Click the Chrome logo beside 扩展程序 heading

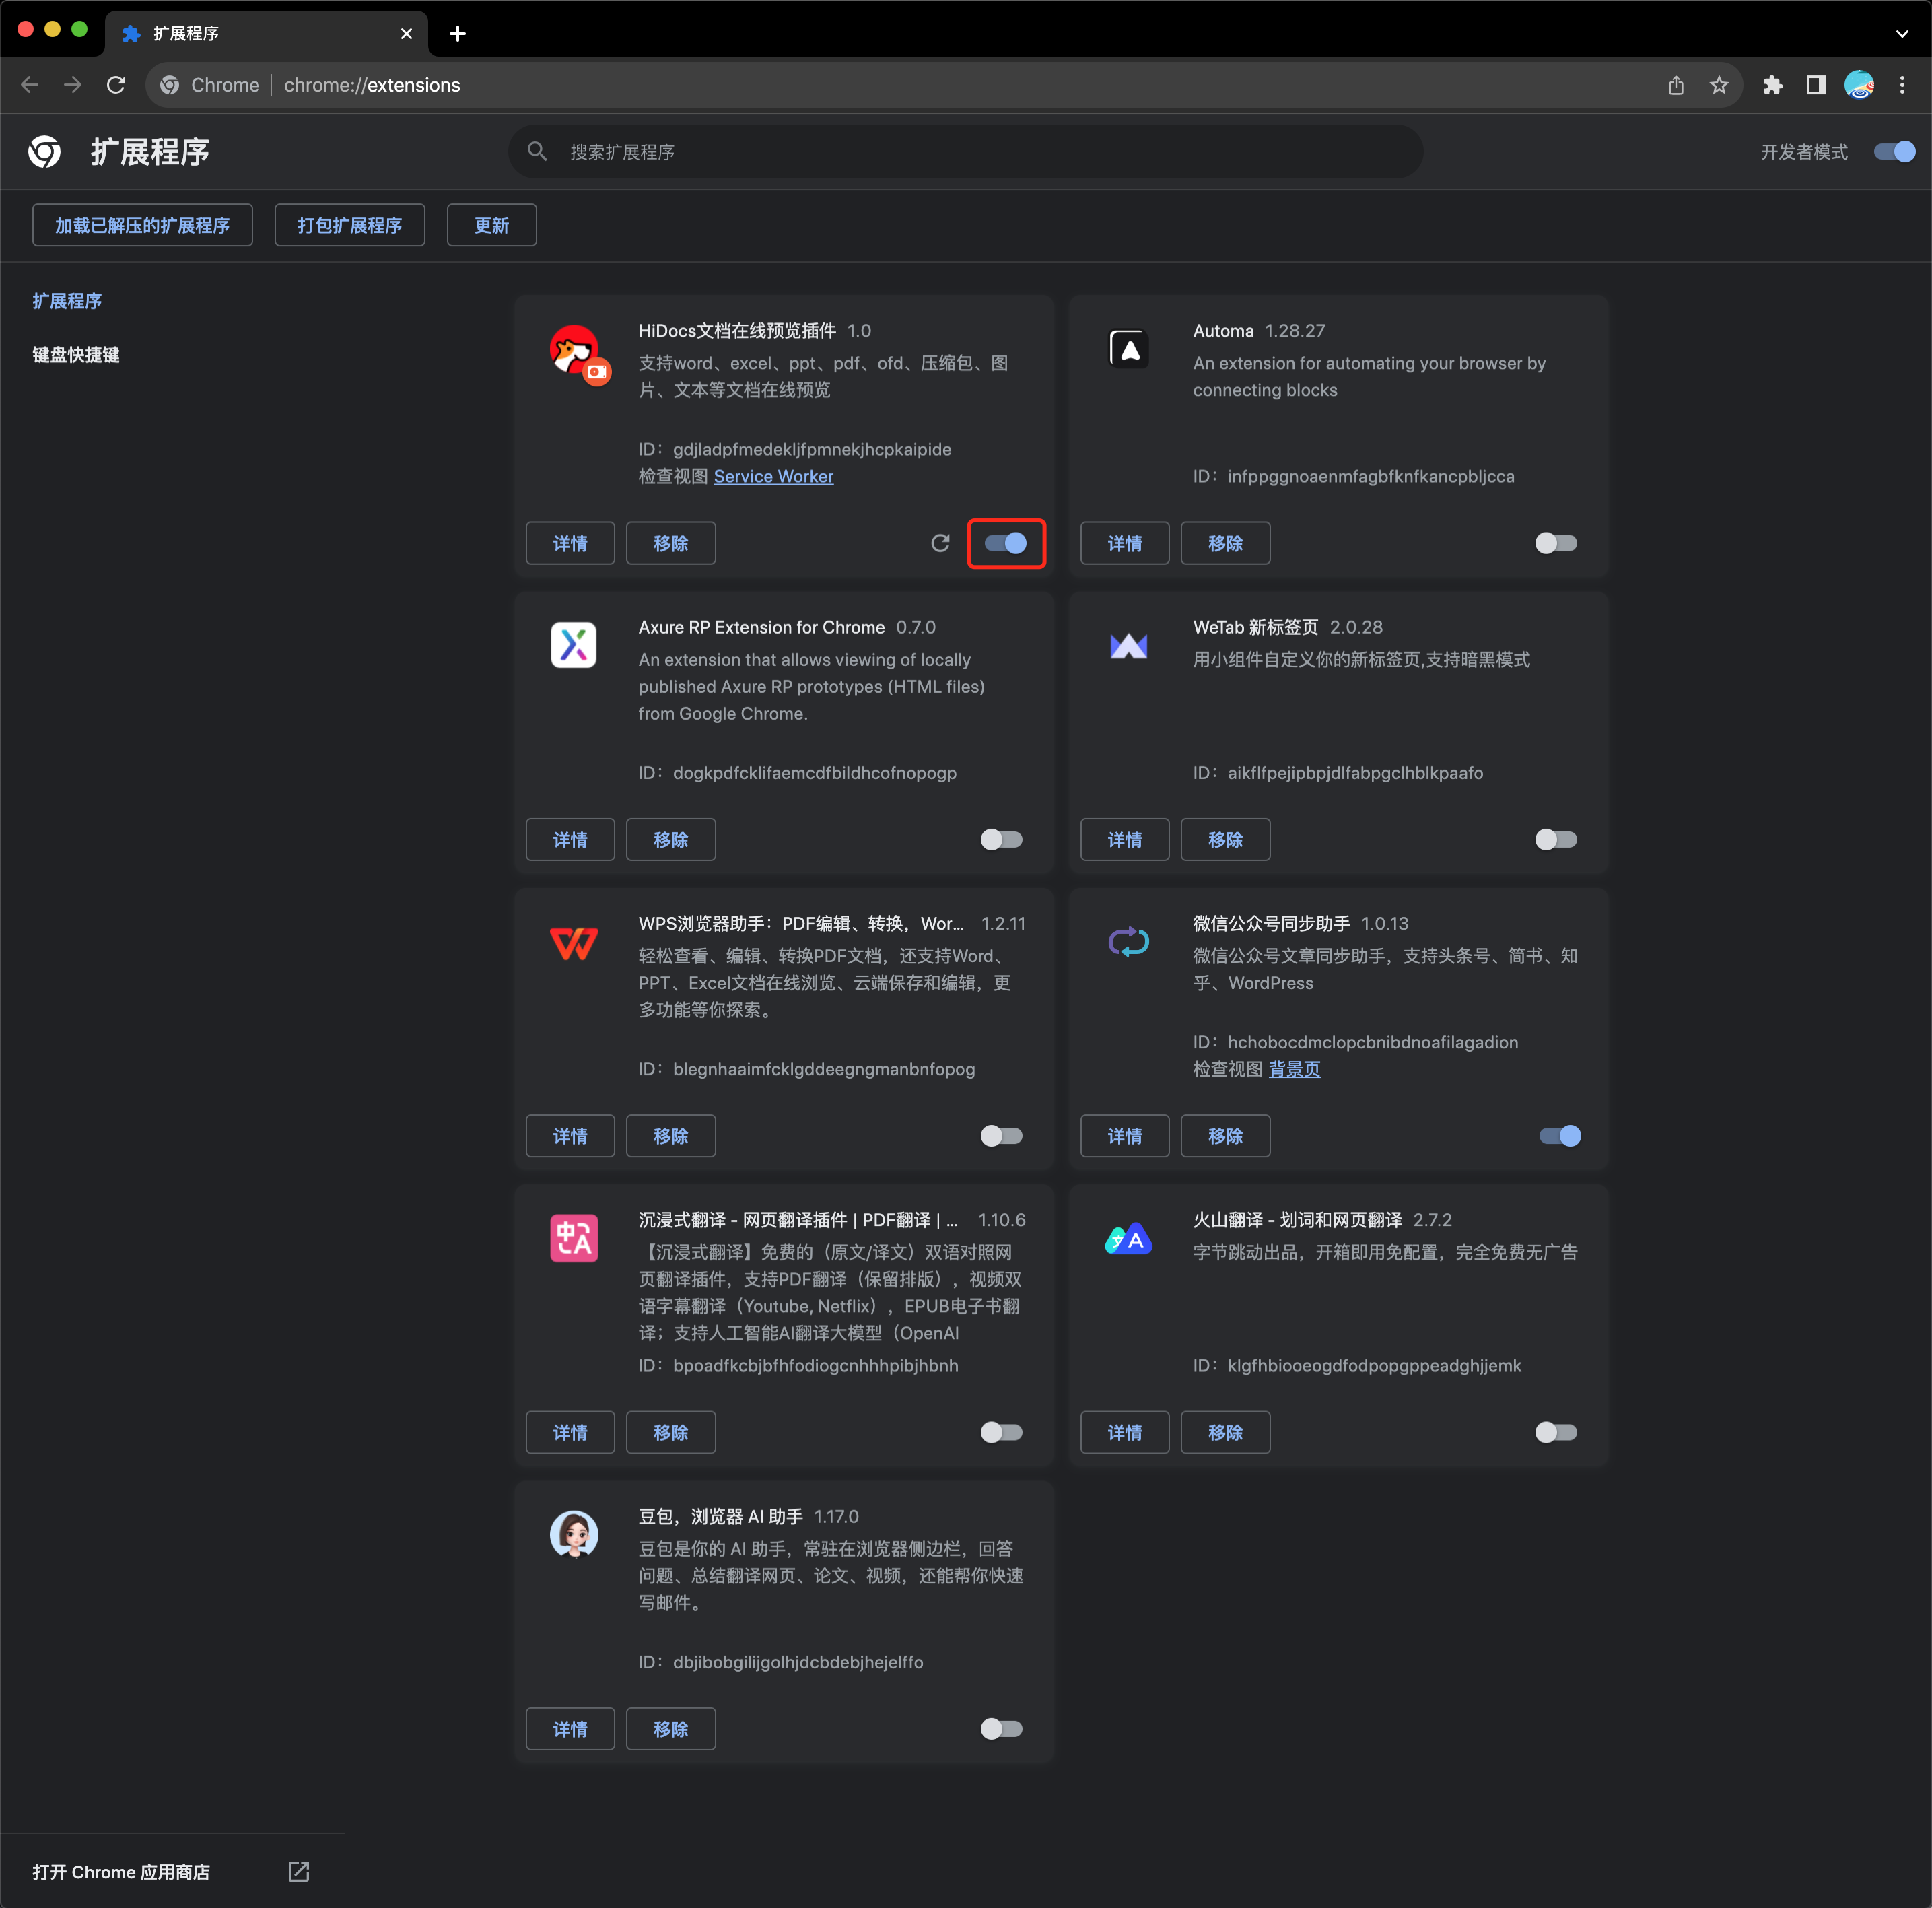(45, 152)
